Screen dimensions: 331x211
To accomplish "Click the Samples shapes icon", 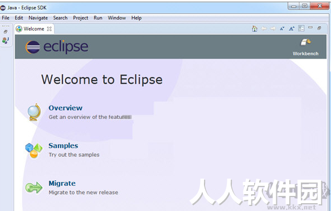I will point(34,151).
